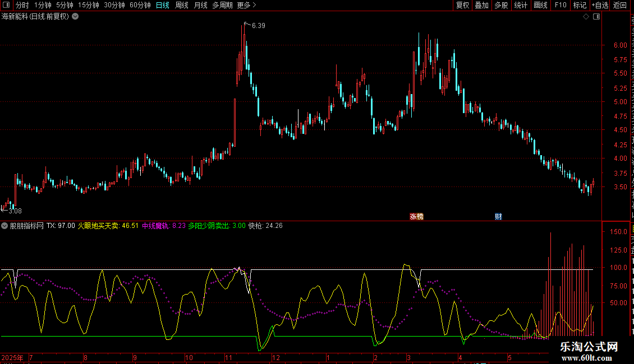
Task: Add stock via +自选 button
Action: tap(600, 5)
